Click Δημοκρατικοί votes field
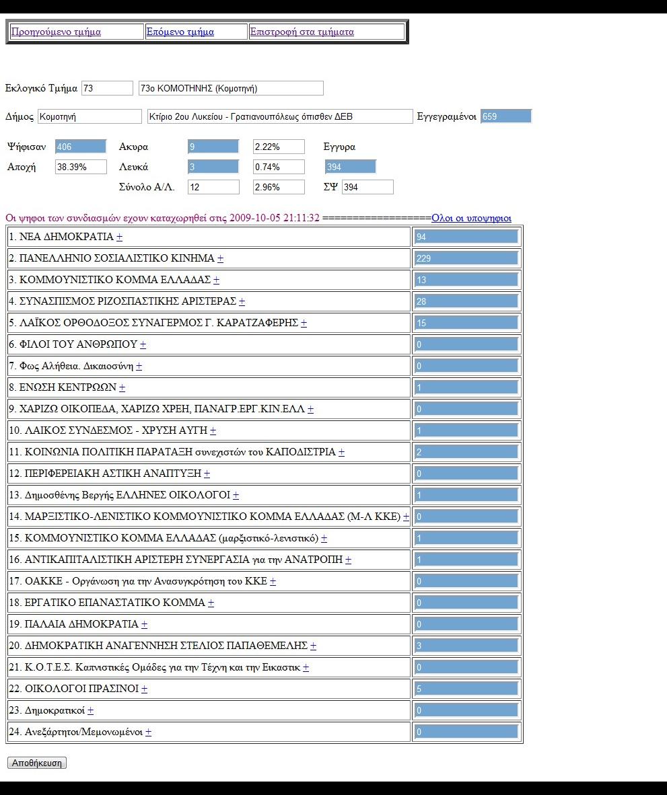The height and width of the screenshot is (795, 667). (466, 711)
